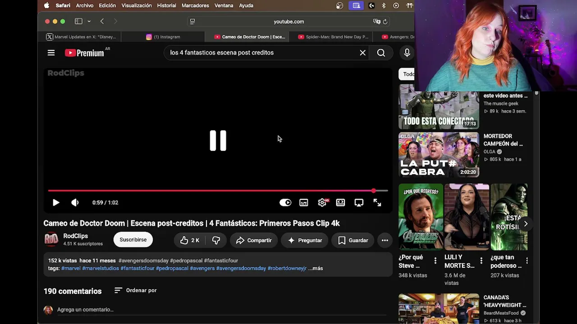
Task: Dislike the video with thumbs down
Action: (216, 240)
